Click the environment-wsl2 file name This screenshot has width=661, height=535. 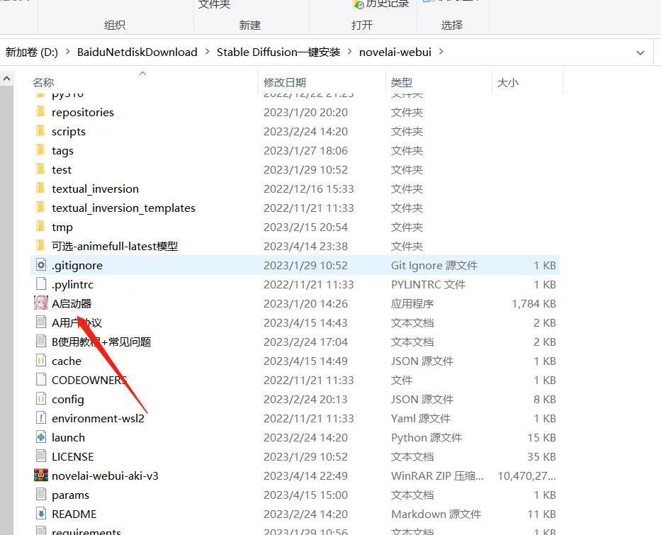(x=98, y=418)
